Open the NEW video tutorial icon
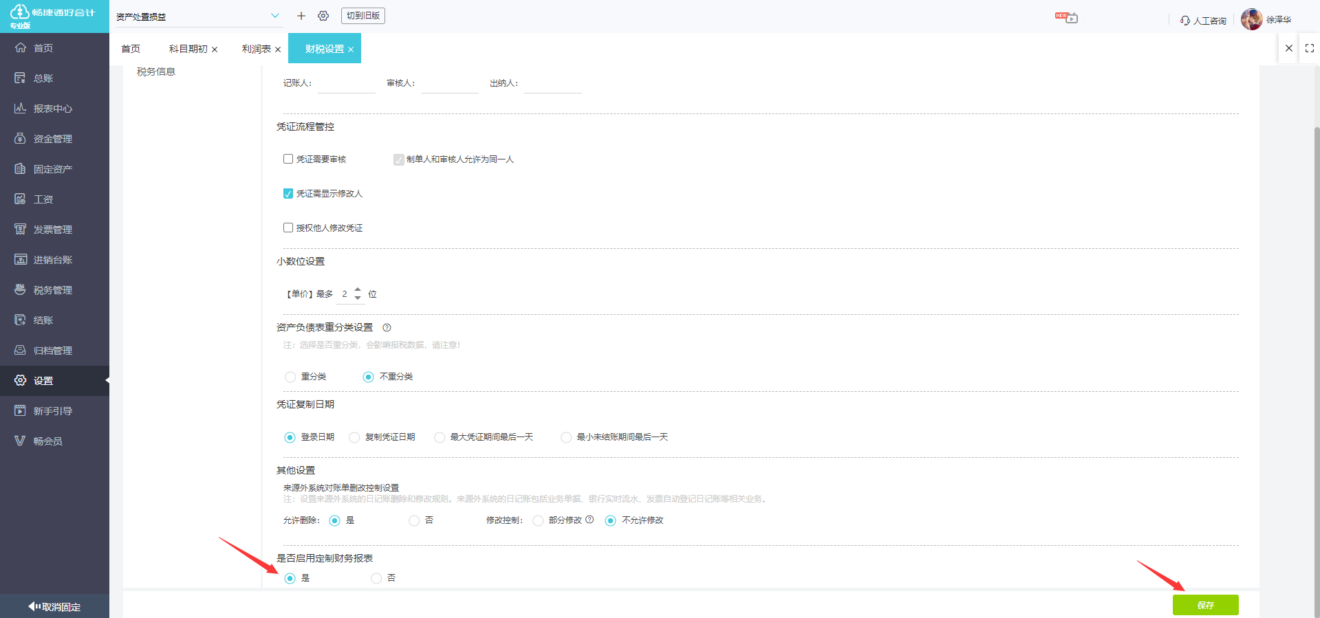The image size is (1320, 618). [x=1067, y=18]
